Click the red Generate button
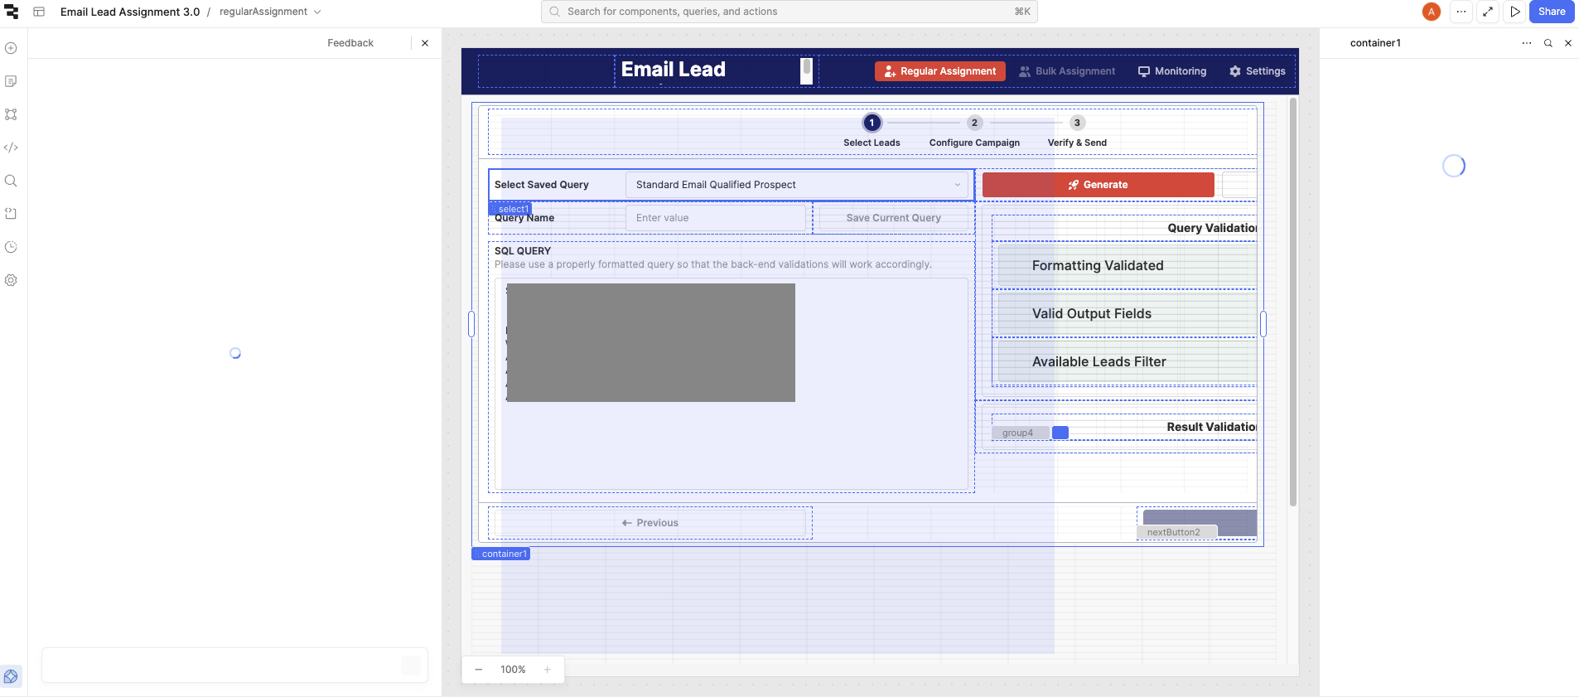Image resolution: width=1579 pixels, height=697 pixels. (x=1098, y=185)
